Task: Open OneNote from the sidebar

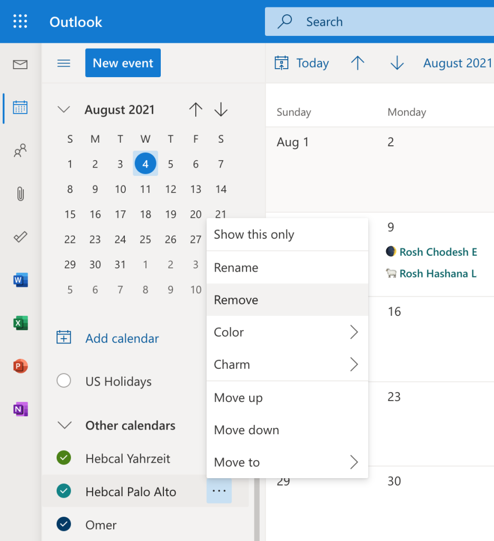Action: 20,409
